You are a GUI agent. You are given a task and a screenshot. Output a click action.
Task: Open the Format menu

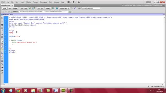tap(35, 2)
